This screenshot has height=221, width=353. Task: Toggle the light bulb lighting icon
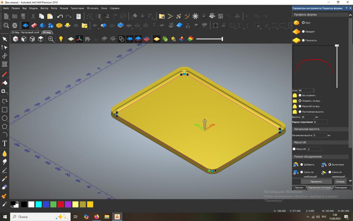(61, 39)
